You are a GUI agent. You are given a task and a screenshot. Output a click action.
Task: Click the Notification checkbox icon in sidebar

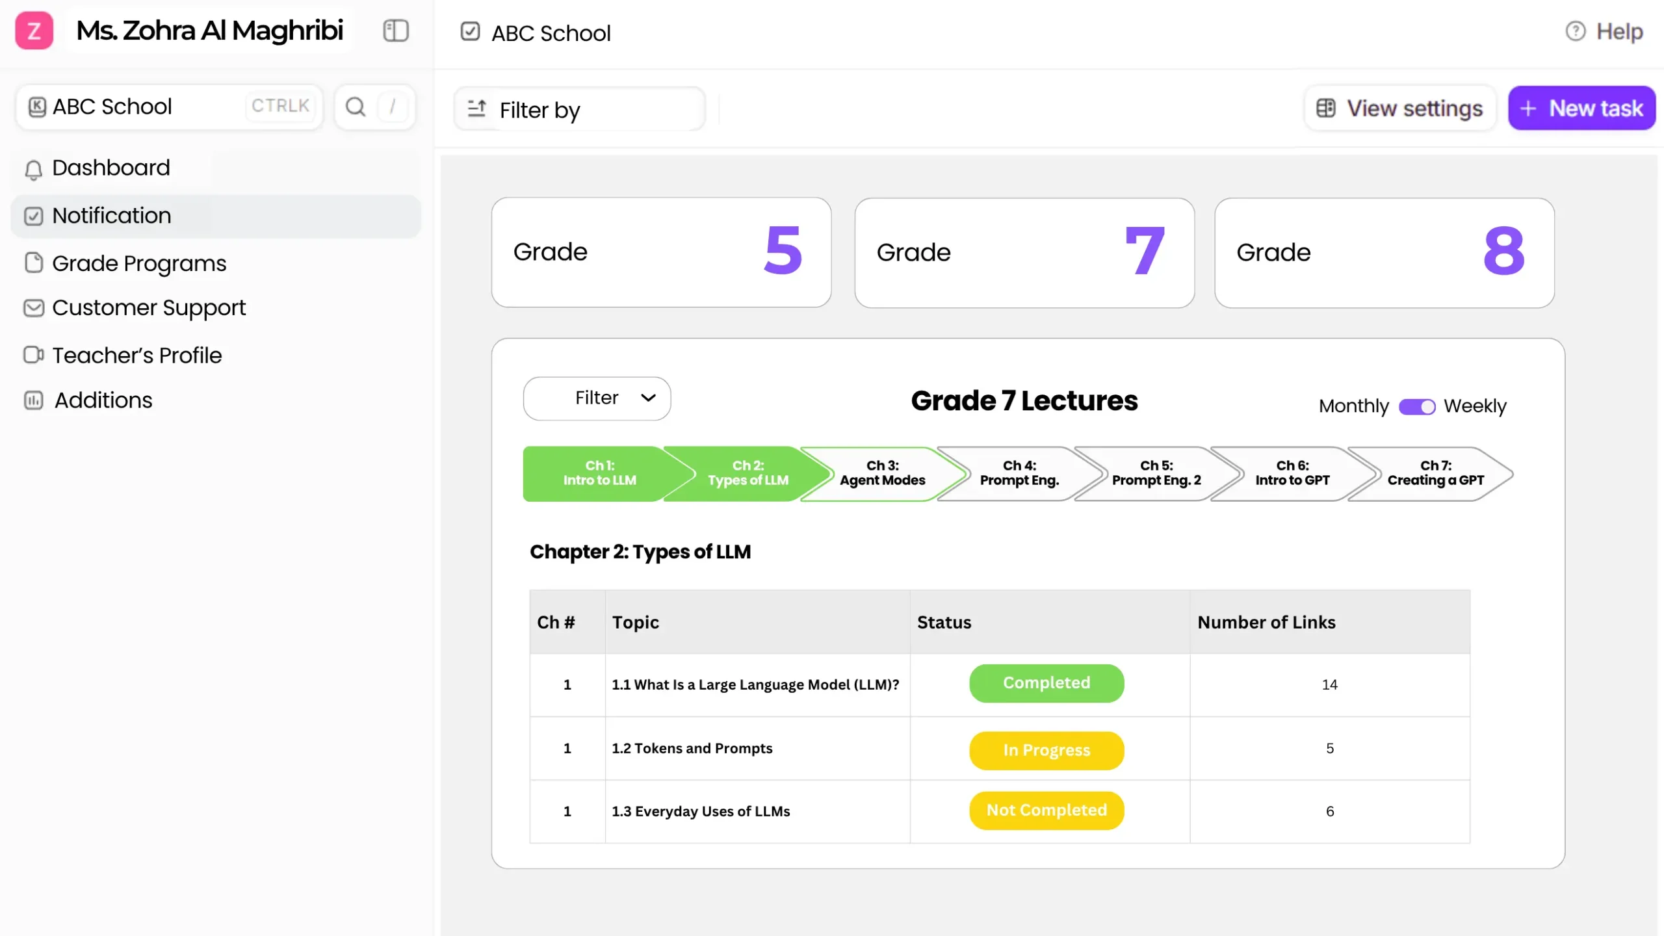point(33,216)
